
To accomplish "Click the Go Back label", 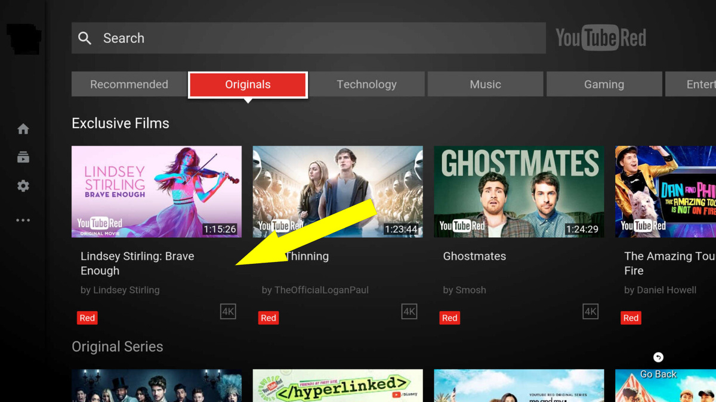I will click(x=658, y=374).
